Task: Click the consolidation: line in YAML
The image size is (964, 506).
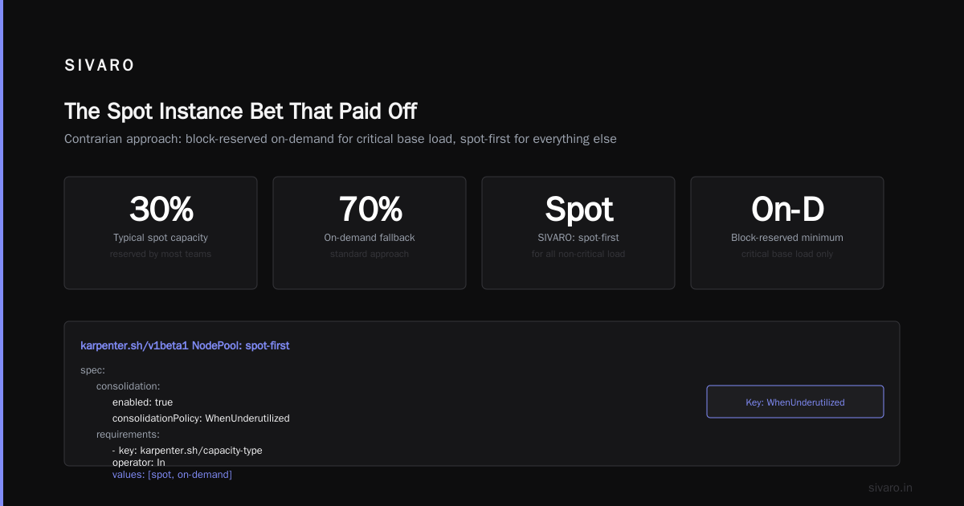Action: tap(129, 386)
